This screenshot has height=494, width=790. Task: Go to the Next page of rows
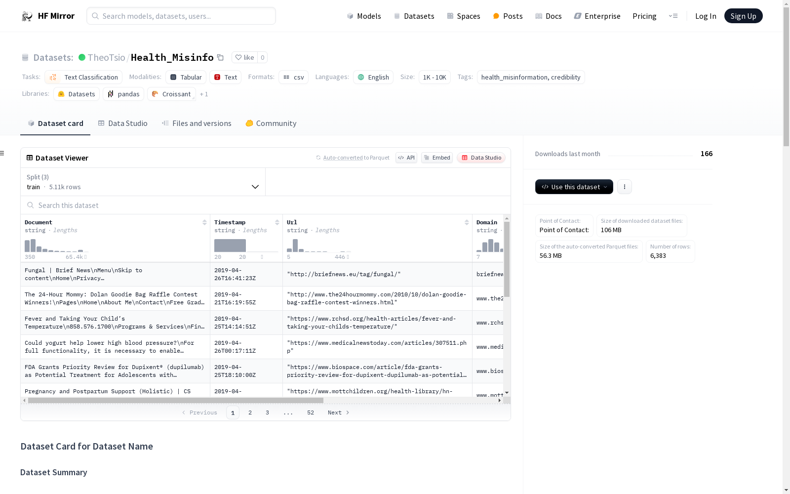339,412
